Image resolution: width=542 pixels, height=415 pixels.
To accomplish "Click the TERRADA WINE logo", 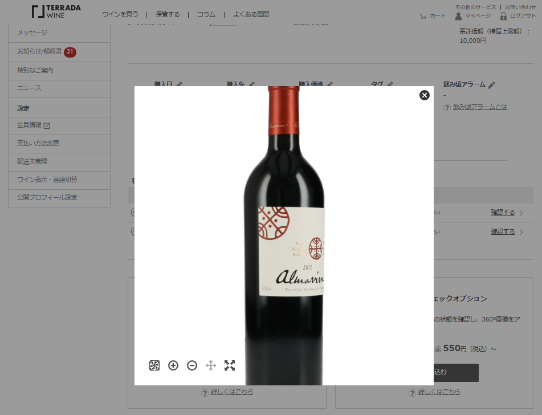I will pos(56,11).
